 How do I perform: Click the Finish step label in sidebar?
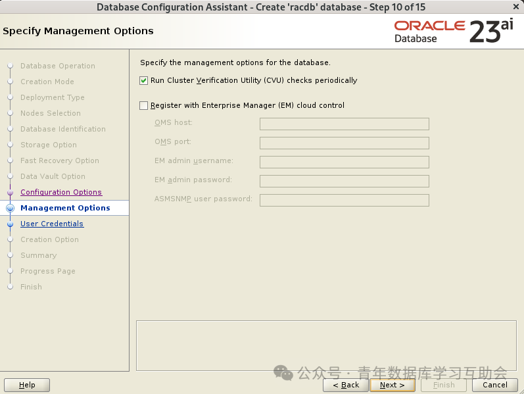pos(31,287)
